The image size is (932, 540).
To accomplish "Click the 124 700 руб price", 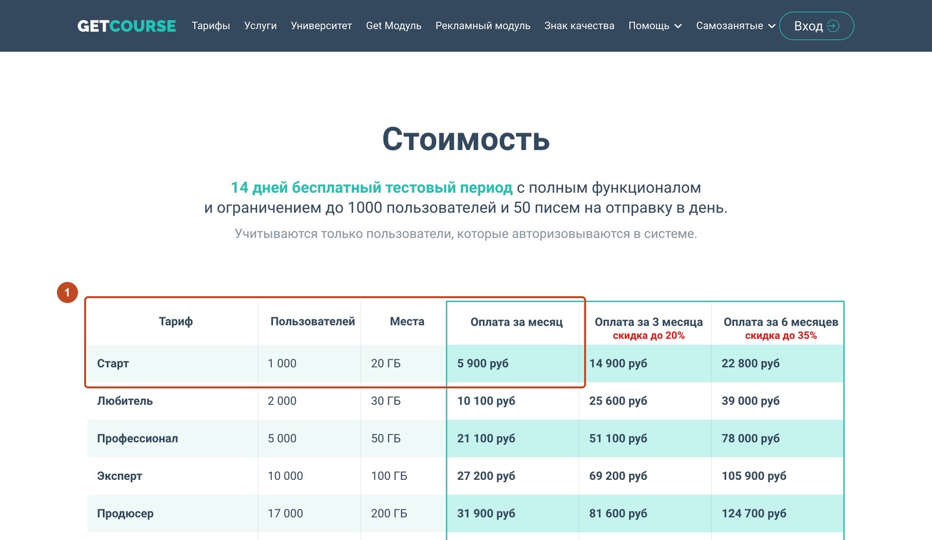I will (754, 513).
